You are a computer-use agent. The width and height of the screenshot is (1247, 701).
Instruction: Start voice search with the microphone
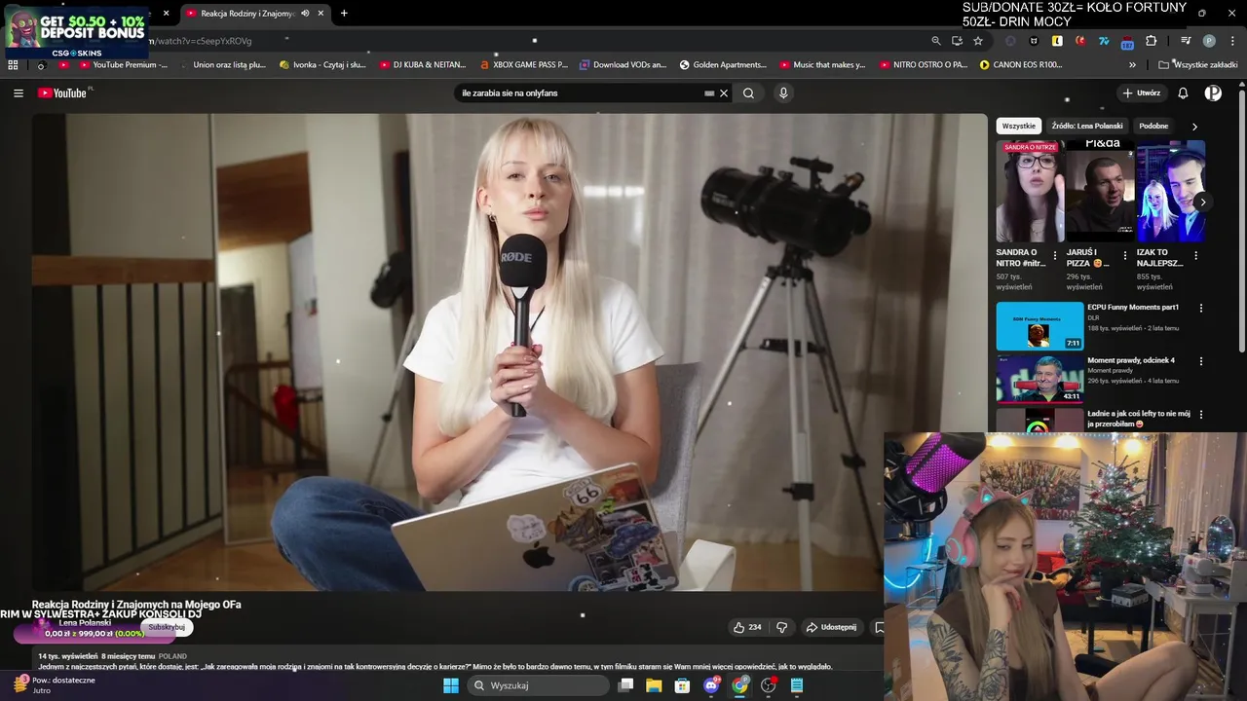point(783,93)
